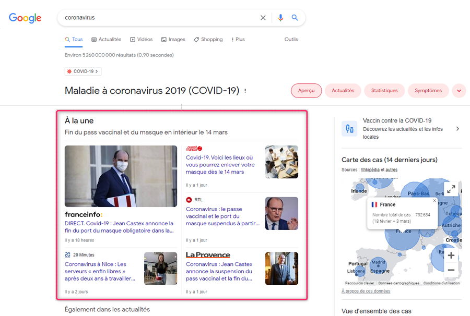The width and height of the screenshot is (470, 316).
Task: Select the red Actualités pill
Action: [343, 91]
